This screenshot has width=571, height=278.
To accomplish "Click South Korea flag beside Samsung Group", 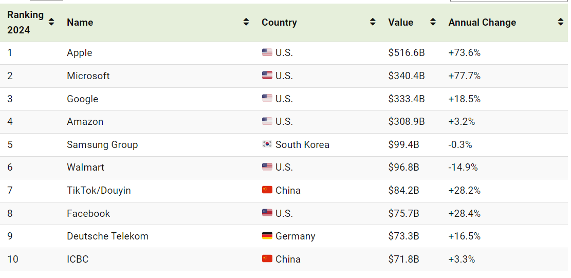I will (x=267, y=144).
